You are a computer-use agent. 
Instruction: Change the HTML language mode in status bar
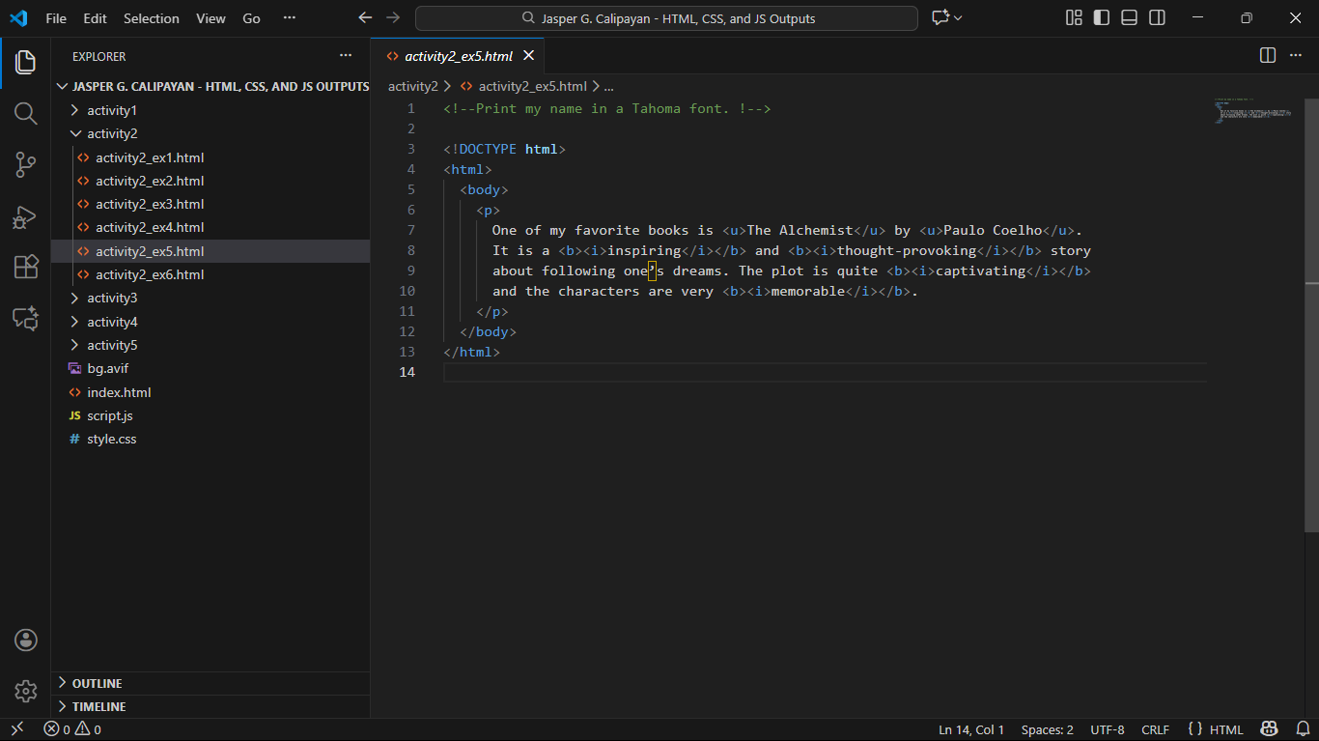point(1226,730)
